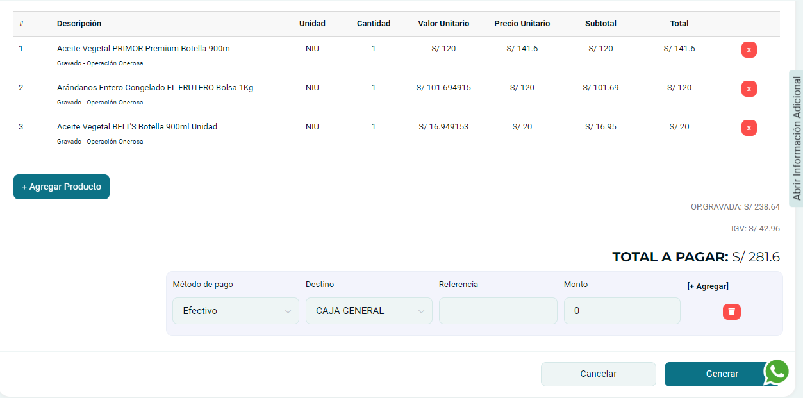Click the Precio Unitario column header
This screenshot has width=803, height=398.
click(x=522, y=24)
